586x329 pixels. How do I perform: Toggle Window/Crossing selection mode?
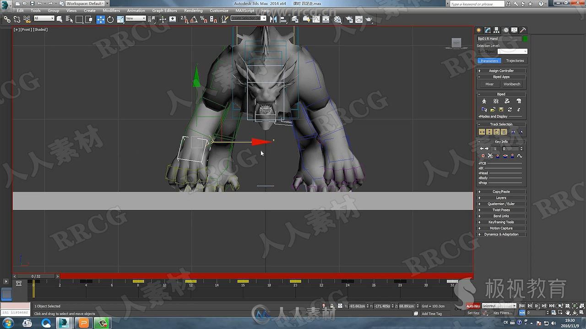point(89,19)
